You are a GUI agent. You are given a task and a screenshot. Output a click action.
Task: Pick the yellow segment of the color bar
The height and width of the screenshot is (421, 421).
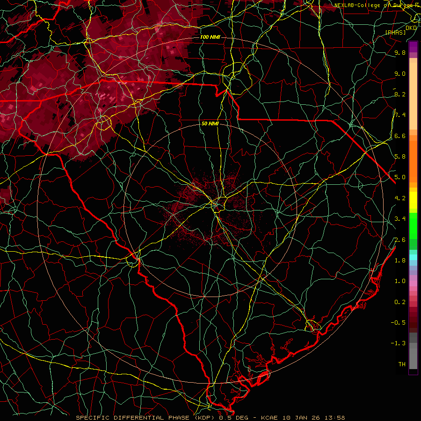click(413, 200)
